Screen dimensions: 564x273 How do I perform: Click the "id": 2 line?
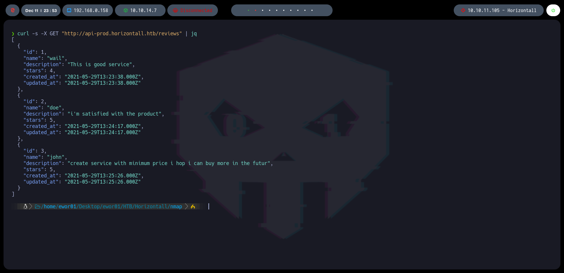pos(35,101)
